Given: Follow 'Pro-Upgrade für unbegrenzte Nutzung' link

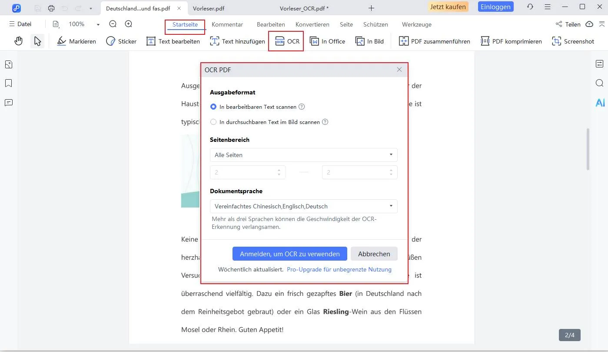Looking at the screenshot, I should click(x=339, y=270).
